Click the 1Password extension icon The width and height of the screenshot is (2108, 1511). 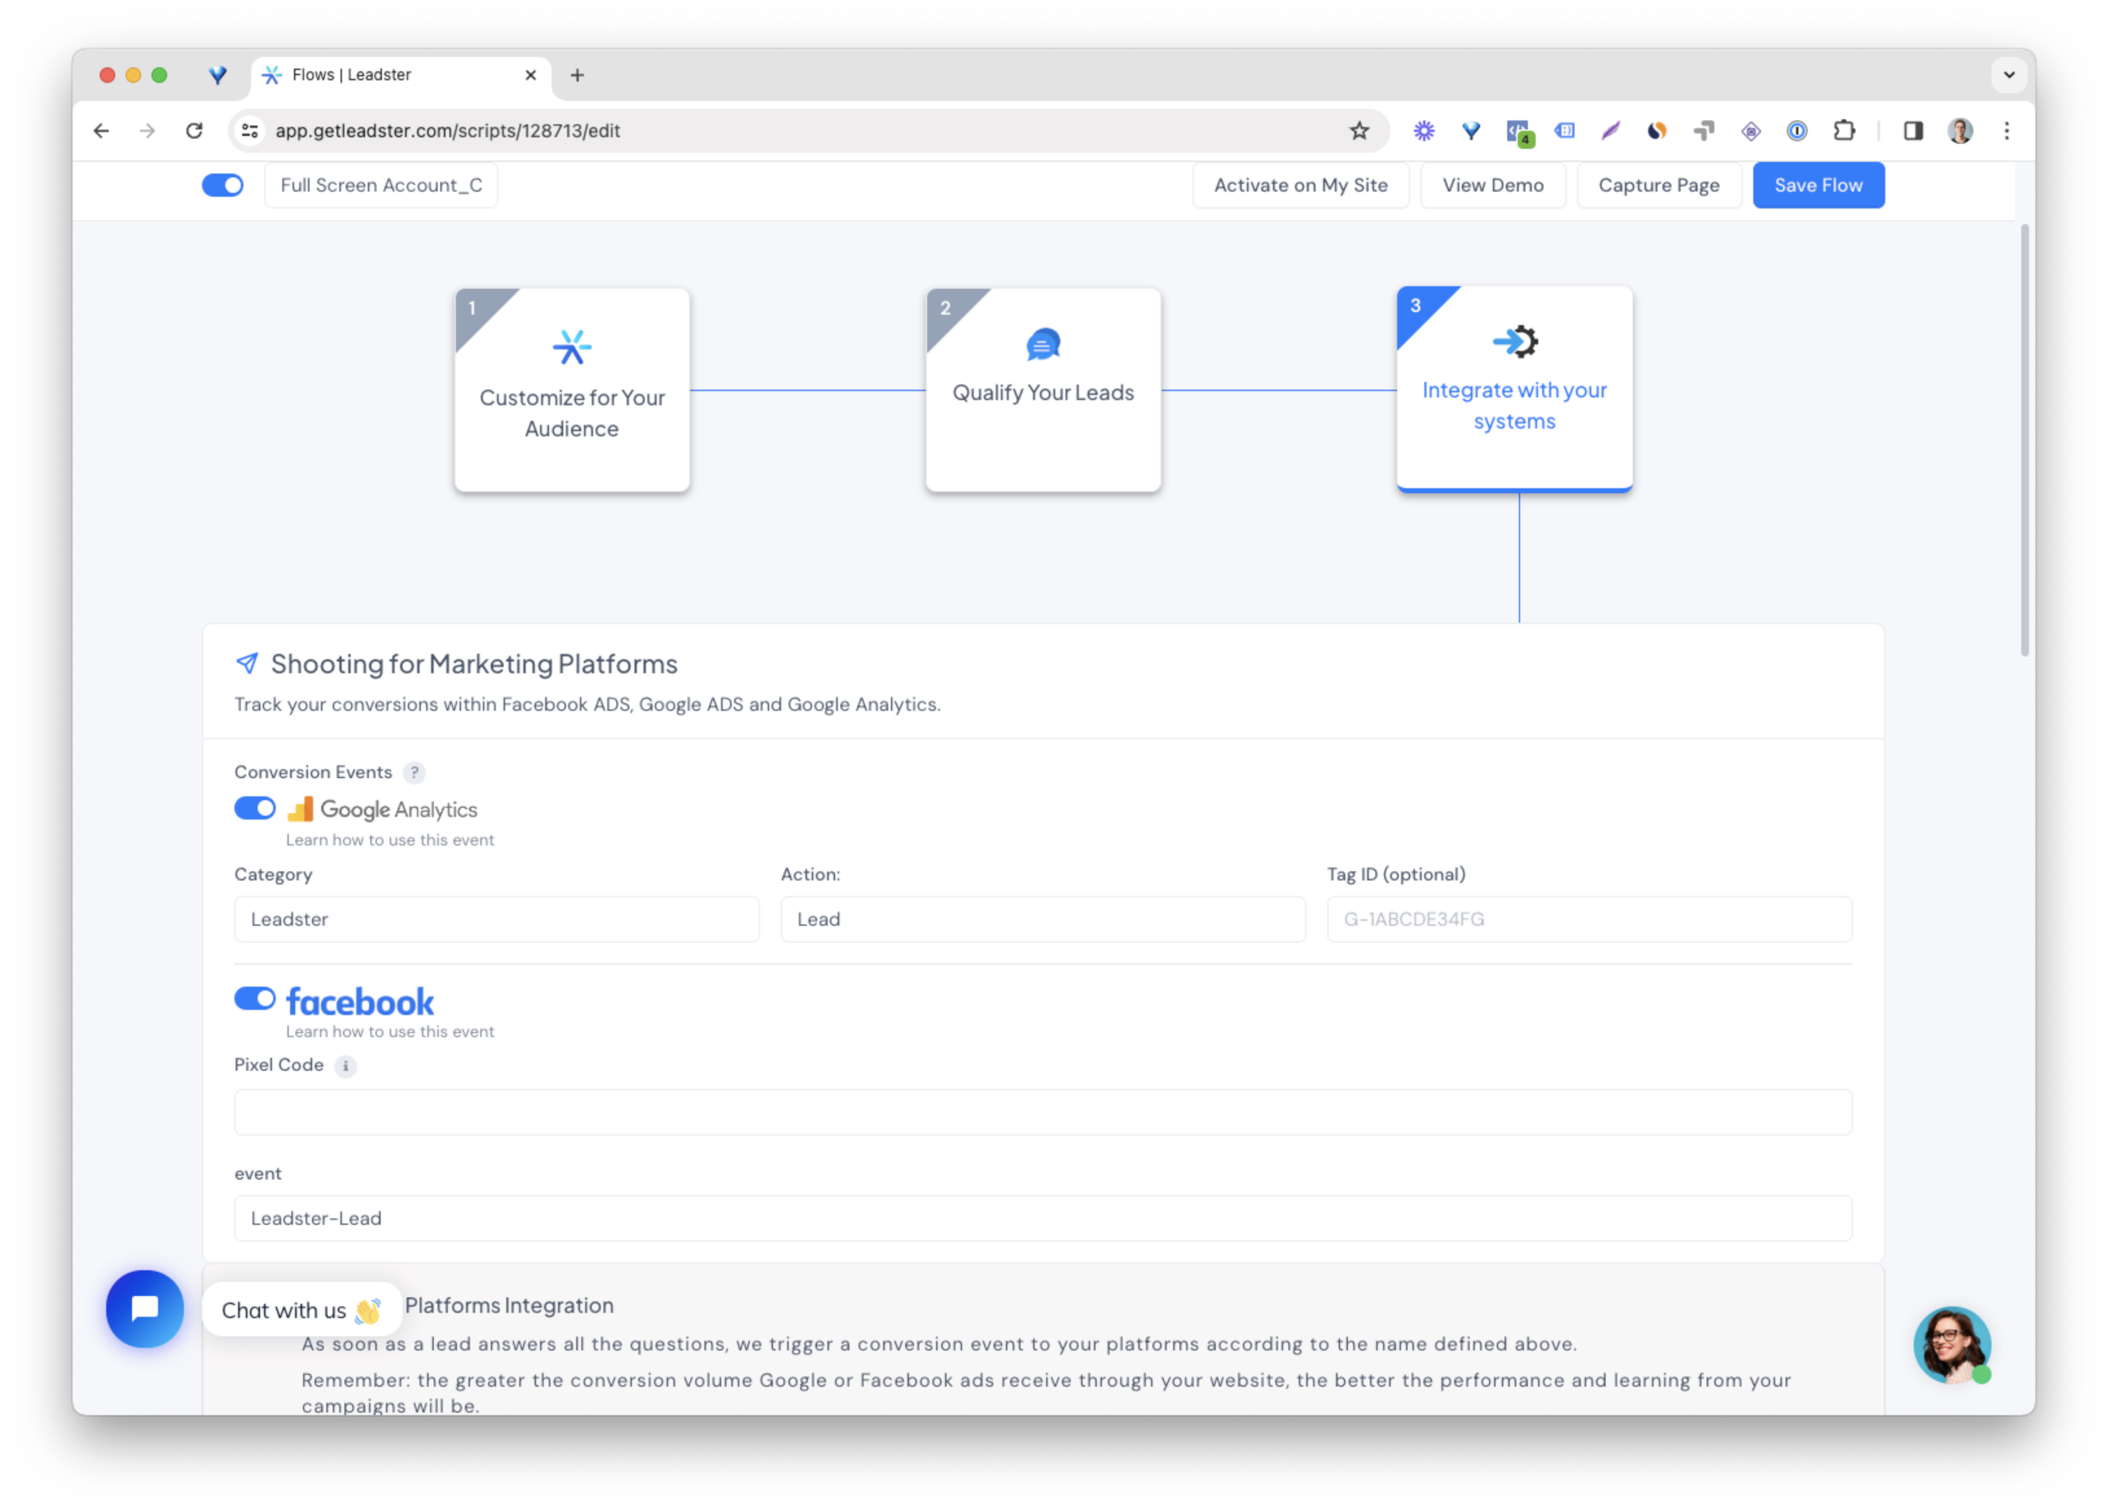pos(1798,131)
